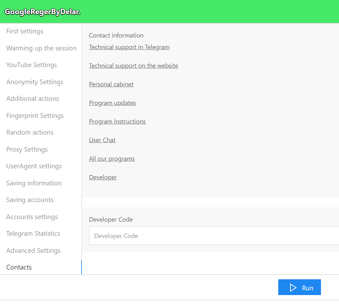The height and width of the screenshot is (308, 339).
Task: Click the blue Run button
Action: click(x=300, y=287)
